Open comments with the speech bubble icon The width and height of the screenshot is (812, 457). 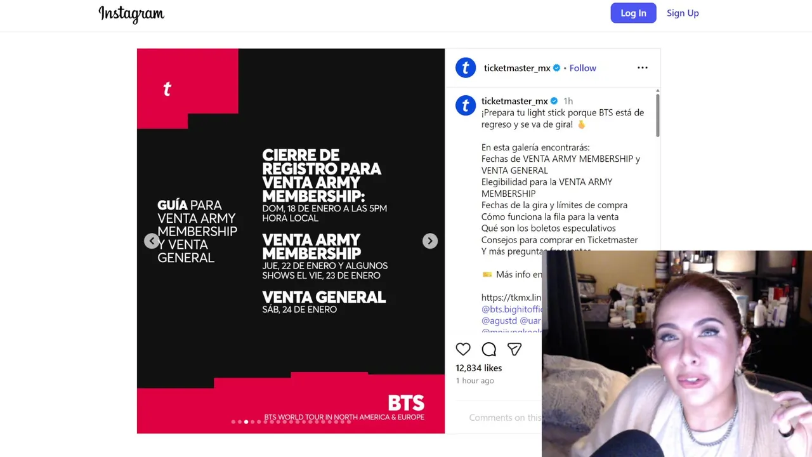tap(488, 349)
